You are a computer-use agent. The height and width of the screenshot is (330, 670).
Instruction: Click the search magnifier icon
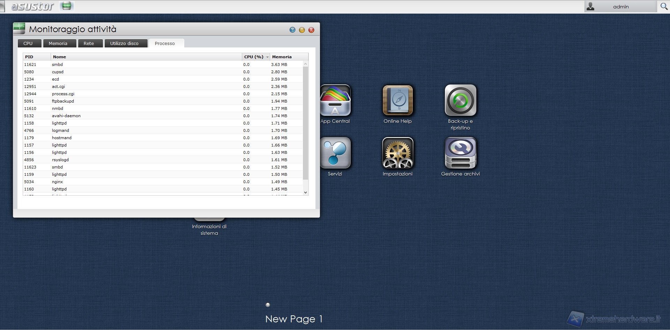(664, 6)
